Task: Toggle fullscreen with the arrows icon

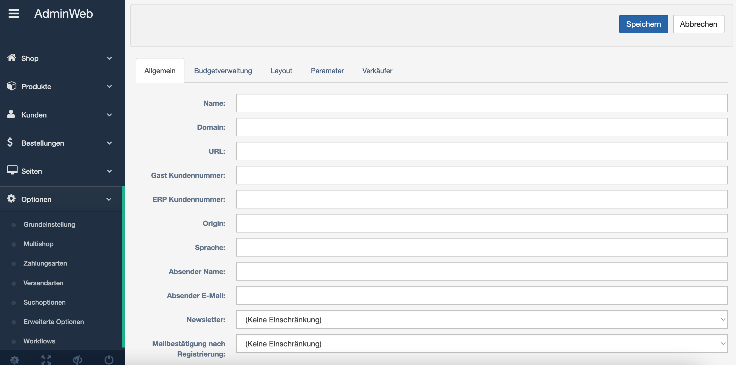Action: pyautogui.click(x=46, y=360)
